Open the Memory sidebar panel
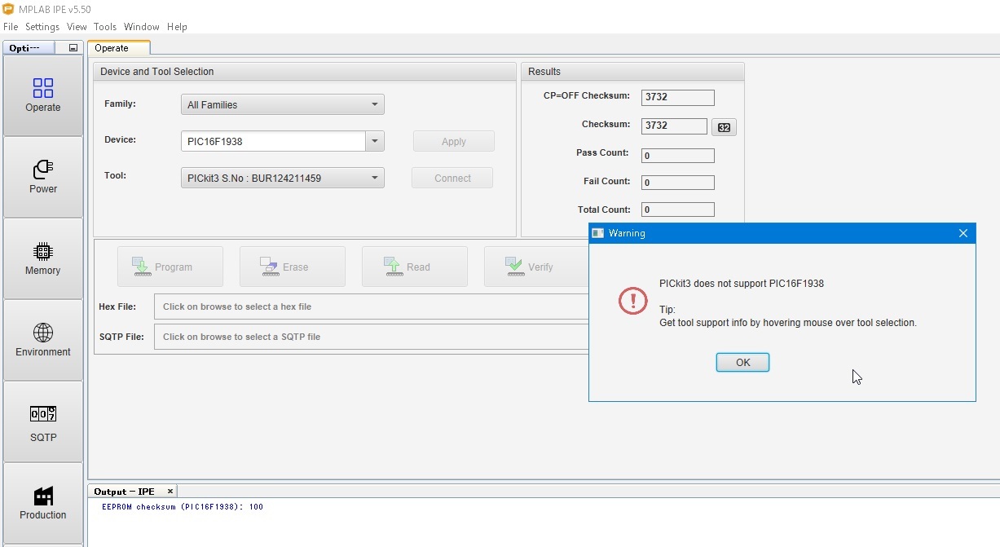The image size is (1000, 547). tap(43, 258)
